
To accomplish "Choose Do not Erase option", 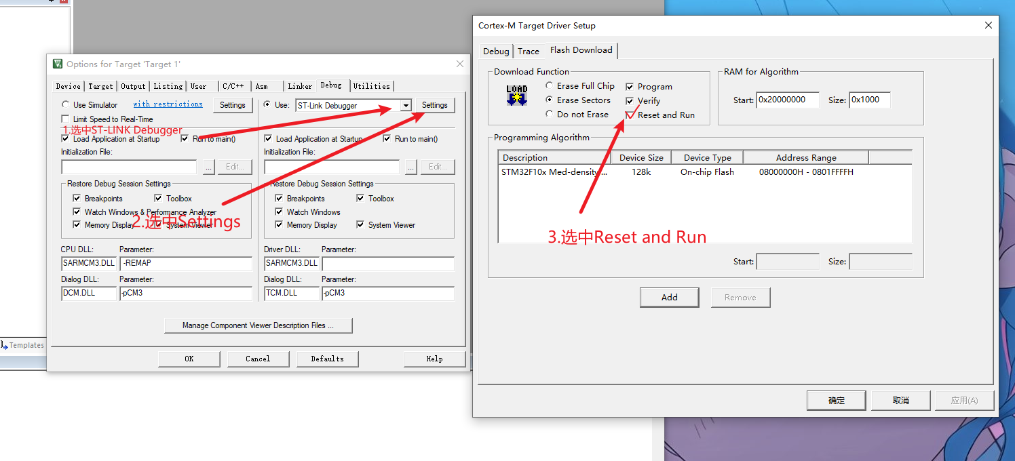I will [x=550, y=114].
